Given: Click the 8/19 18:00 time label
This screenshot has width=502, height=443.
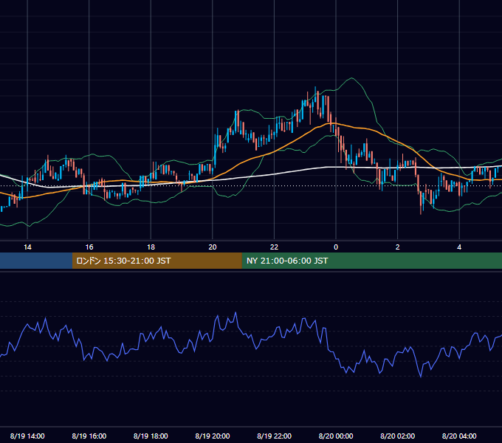Looking at the screenshot, I should (x=151, y=436).
